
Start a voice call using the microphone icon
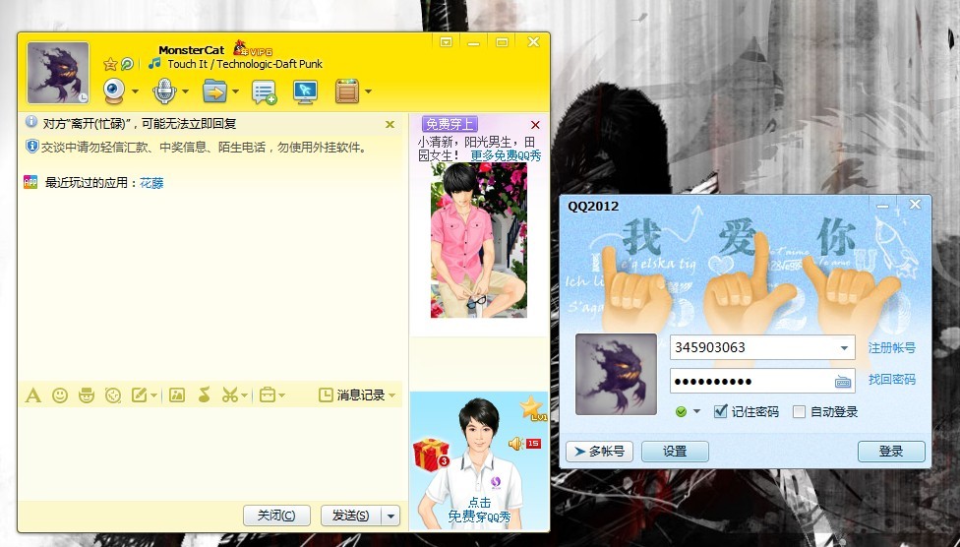pos(164,91)
